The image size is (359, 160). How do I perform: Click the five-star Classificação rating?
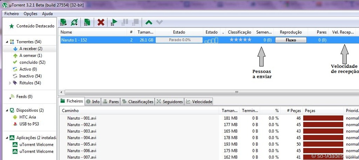pos(241,40)
